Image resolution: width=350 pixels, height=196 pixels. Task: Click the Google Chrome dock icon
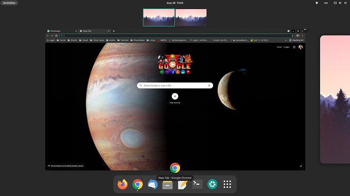click(137, 184)
